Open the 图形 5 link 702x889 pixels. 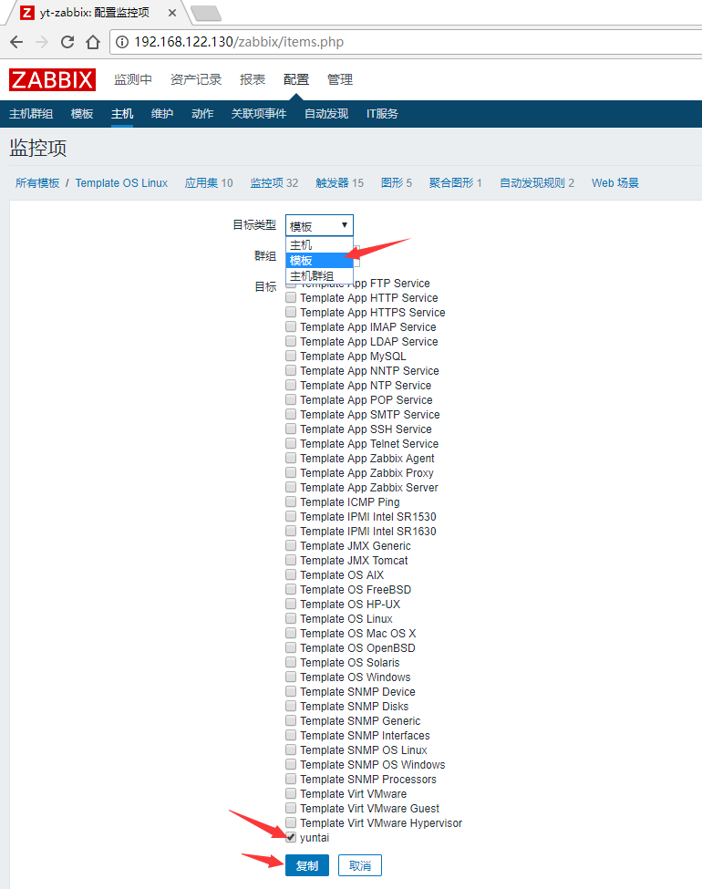[397, 183]
